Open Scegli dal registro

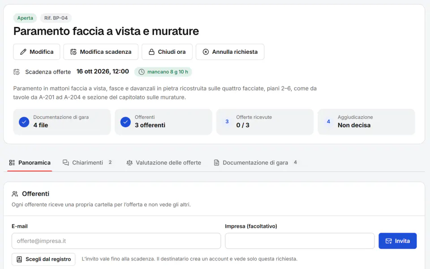43,260
